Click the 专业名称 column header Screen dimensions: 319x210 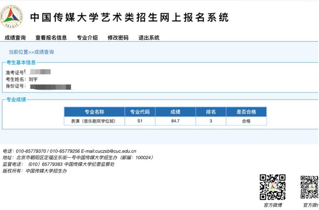94,112
